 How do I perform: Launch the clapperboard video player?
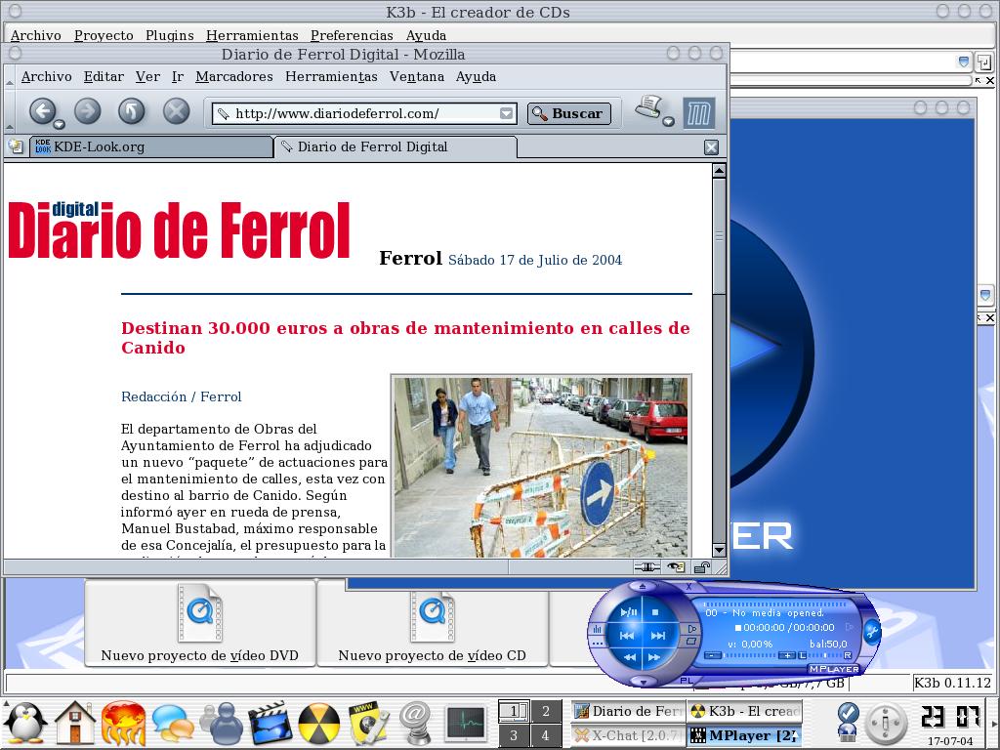click(270, 724)
